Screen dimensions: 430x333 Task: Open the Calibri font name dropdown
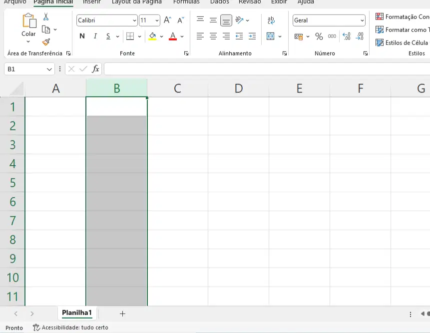tap(134, 20)
